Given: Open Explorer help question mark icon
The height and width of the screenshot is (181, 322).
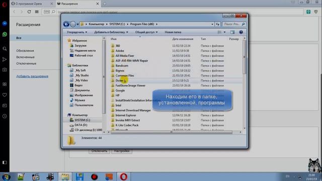Looking at the screenshot, I should (x=241, y=32).
